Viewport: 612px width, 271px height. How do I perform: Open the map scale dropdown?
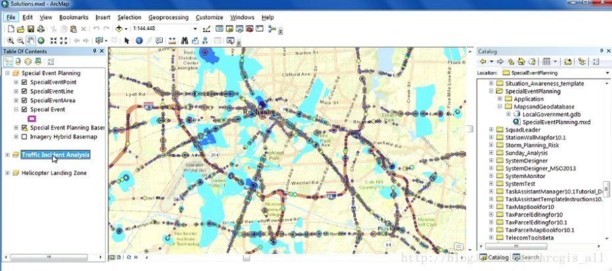195,29
